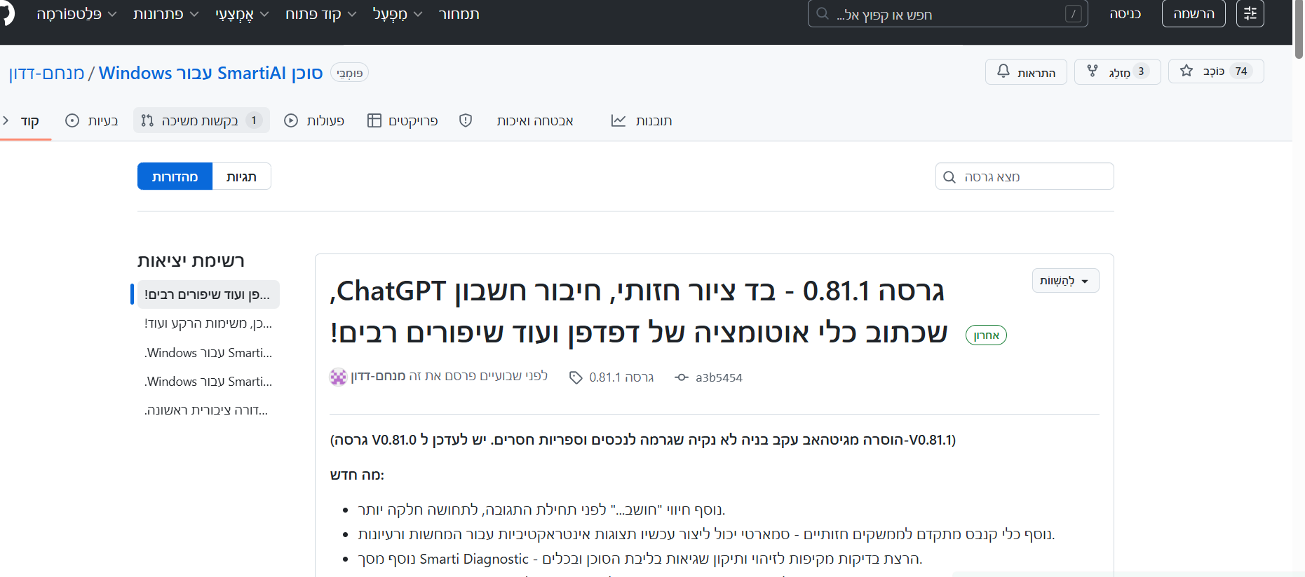The height and width of the screenshot is (577, 1305).
Task: Focus the top search box
Action: tap(947, 14)
